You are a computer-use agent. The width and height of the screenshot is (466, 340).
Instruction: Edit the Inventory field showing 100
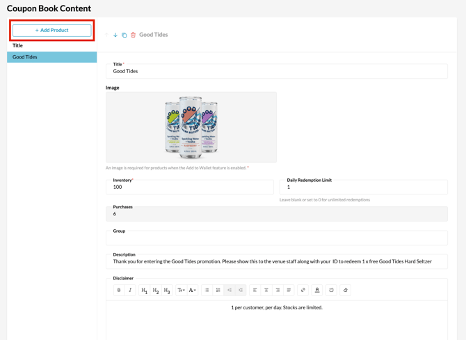(190, 187)
